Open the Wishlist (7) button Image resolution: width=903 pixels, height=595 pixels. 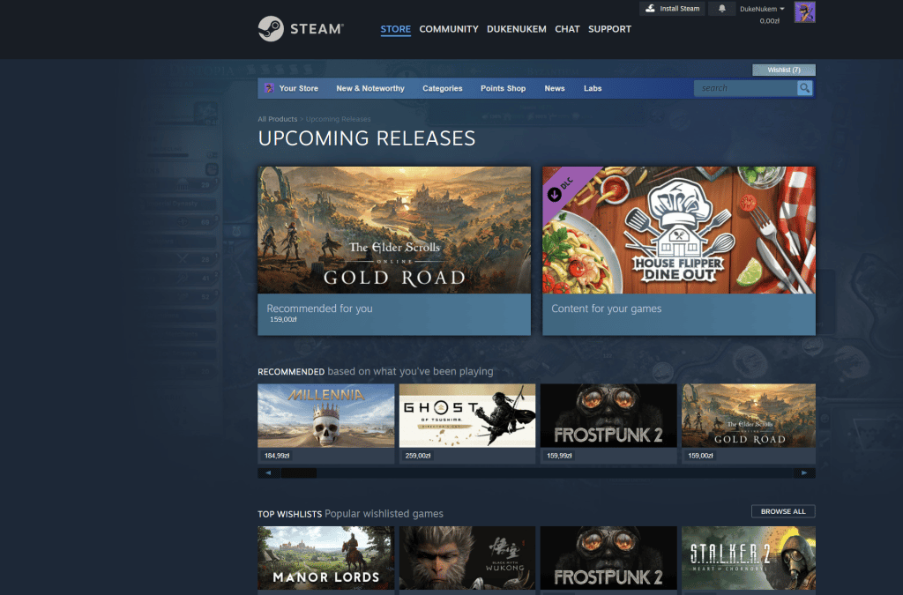pyautogui.click(x=784, y=70)
